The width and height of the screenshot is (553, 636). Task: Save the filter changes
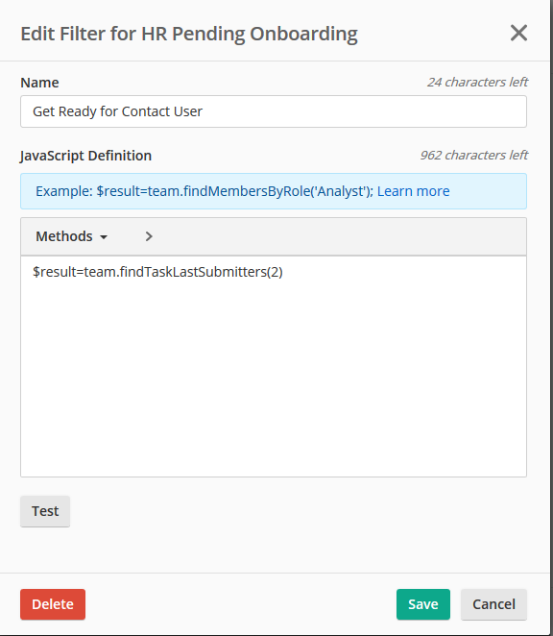(x=423, y=604)
